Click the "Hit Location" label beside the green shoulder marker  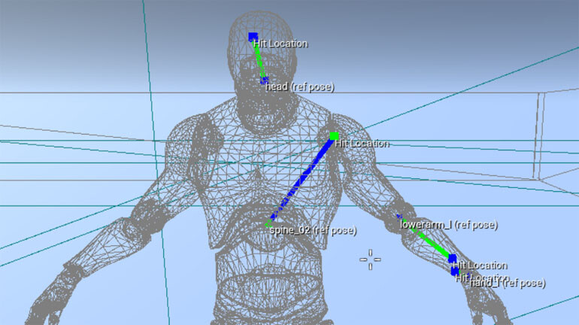coord(362,143)
